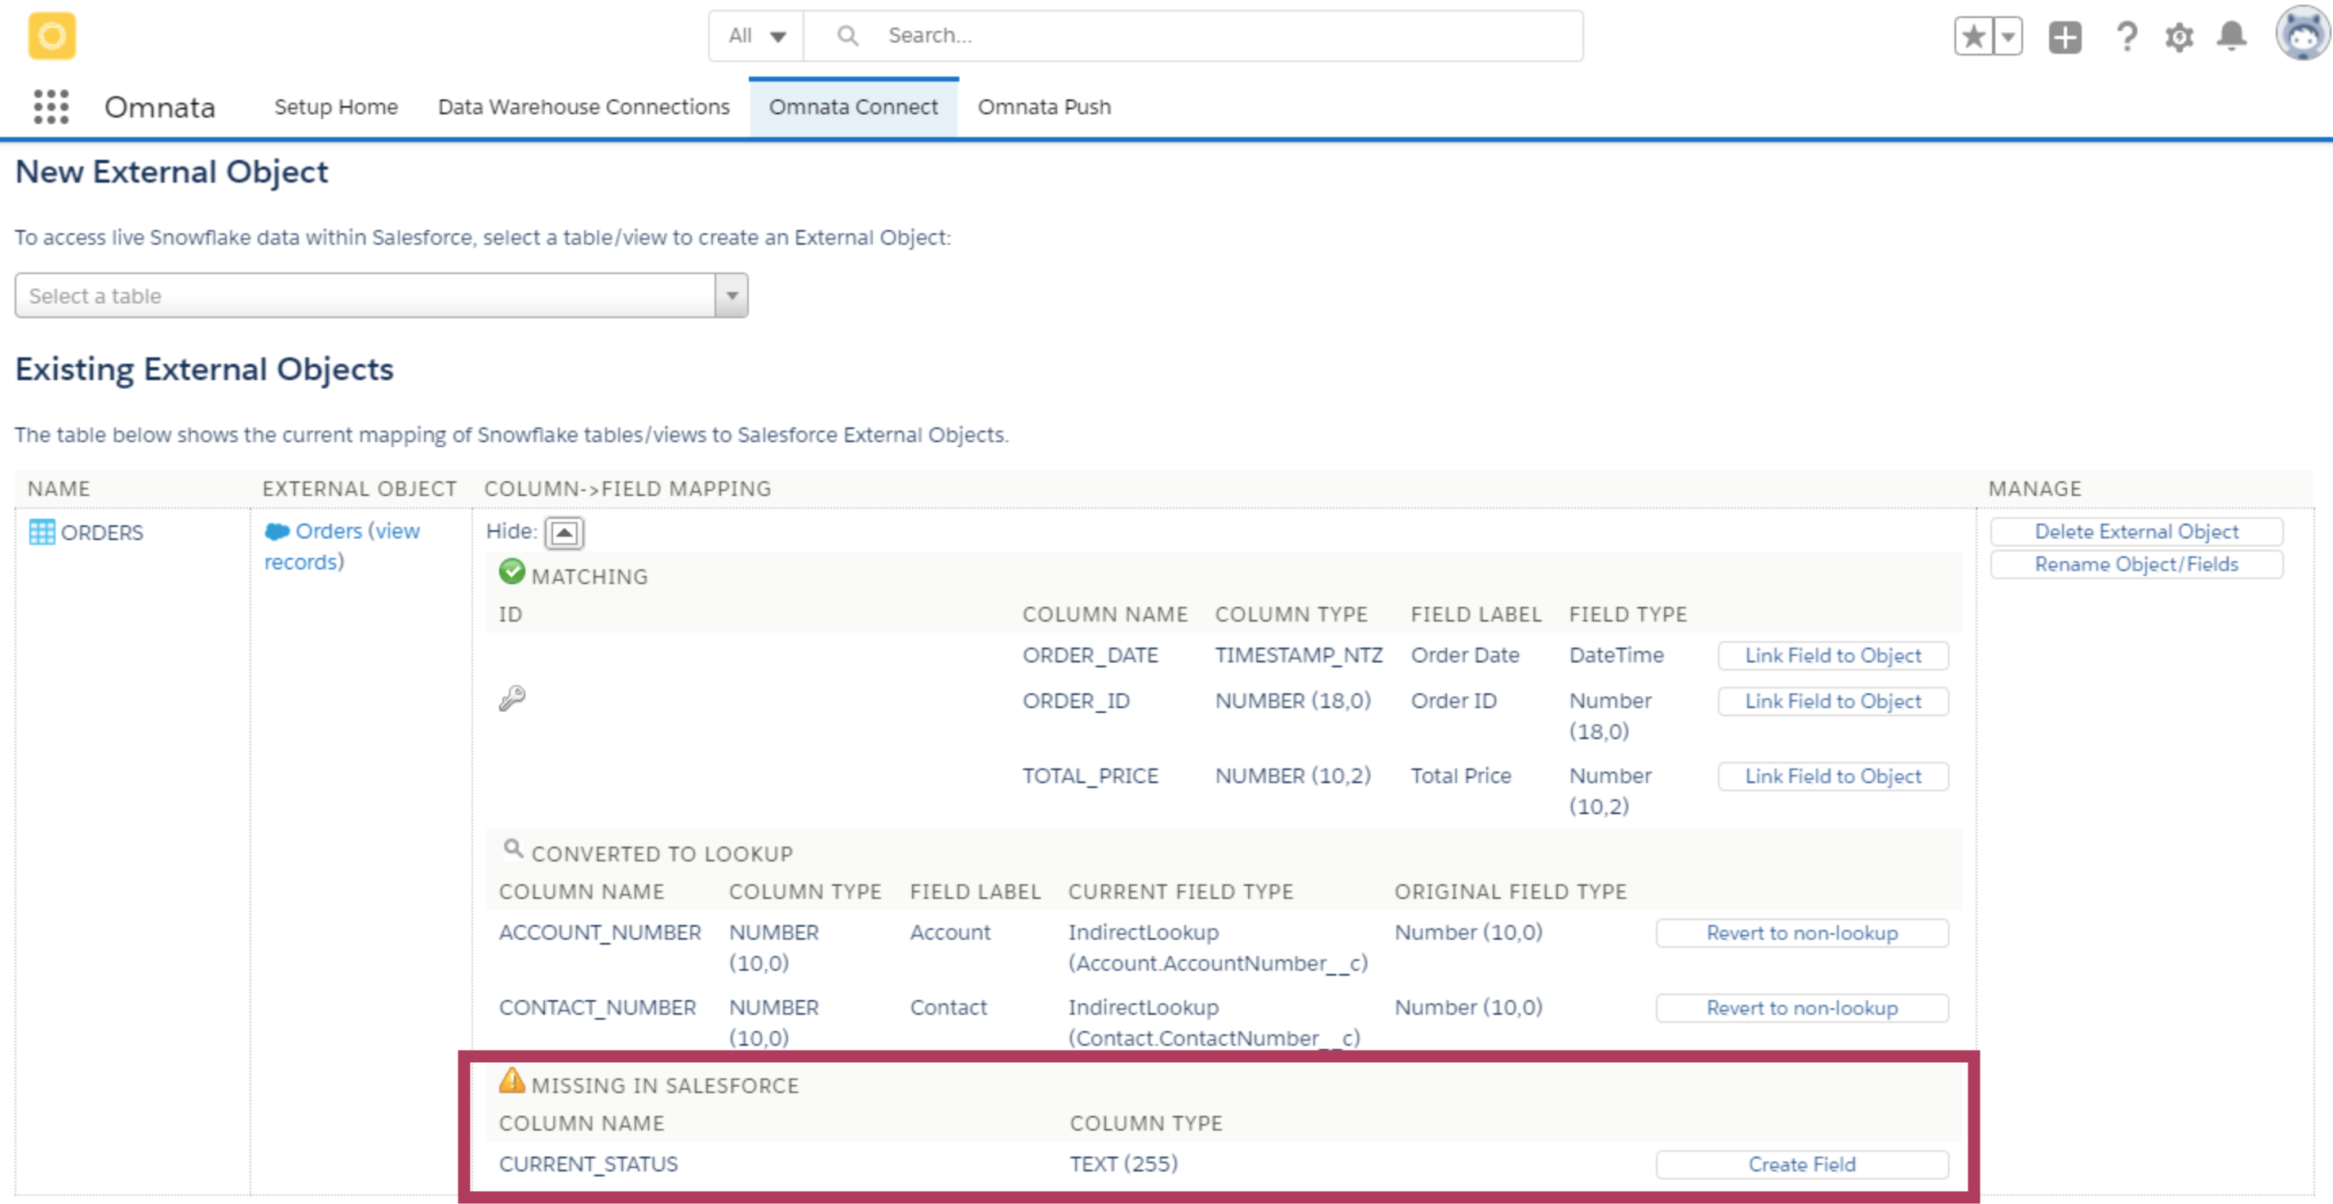Open the Setup gear icon
Viewport: 2333px width, 1204px height.
click(x=2179, y=38)
